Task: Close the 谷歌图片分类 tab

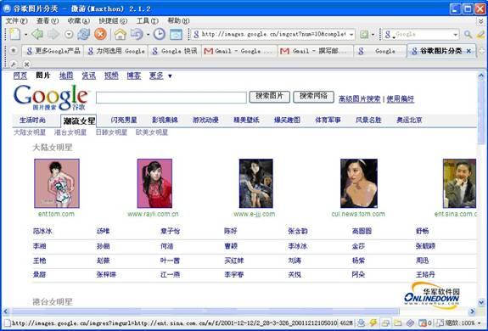Action: 468,51
